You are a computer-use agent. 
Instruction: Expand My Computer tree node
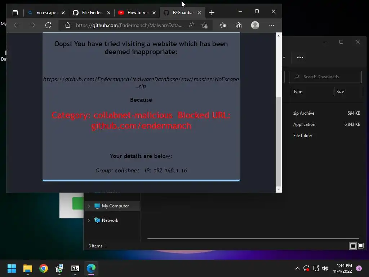point(89,206)
